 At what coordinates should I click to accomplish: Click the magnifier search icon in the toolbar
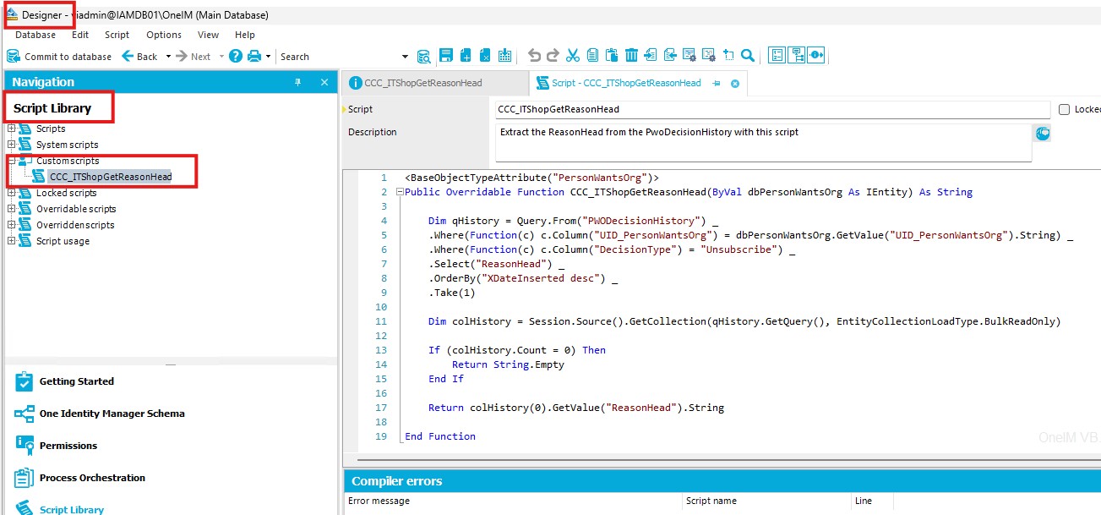pyautogui.click(x=748, y=56)
